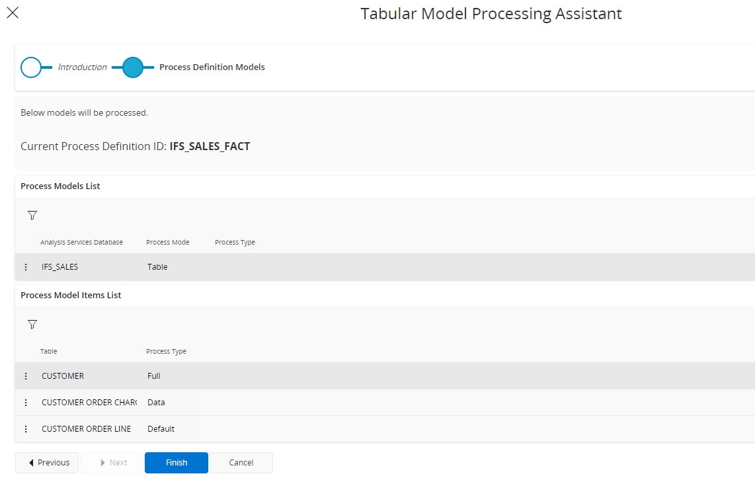
Task: Select the Process Definition Models step circle
Action: click(x=133, y=67)
